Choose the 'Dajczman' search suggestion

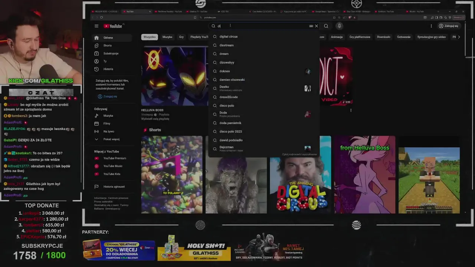pyautogui.click(x=263, y=148)
